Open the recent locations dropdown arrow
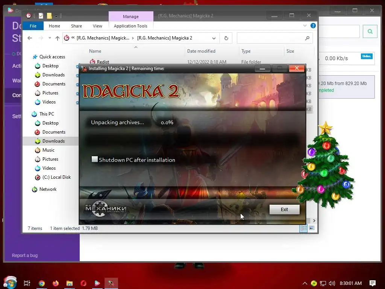 (50, 38)
